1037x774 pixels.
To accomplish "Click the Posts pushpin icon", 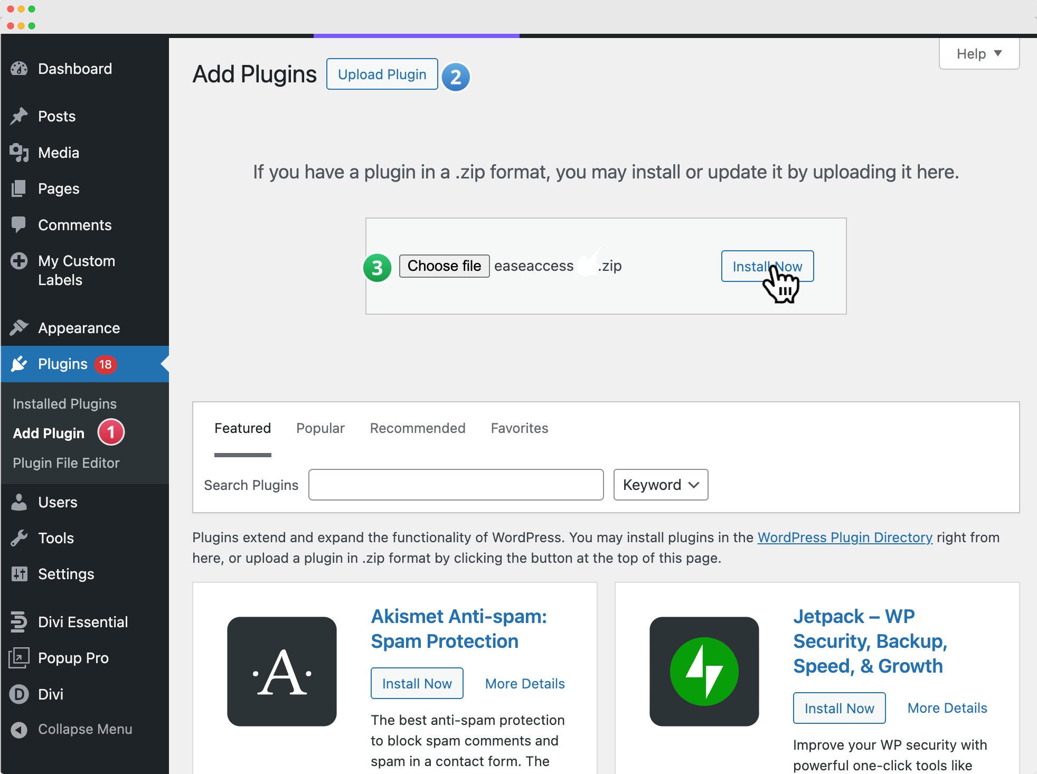I will 19,116.
